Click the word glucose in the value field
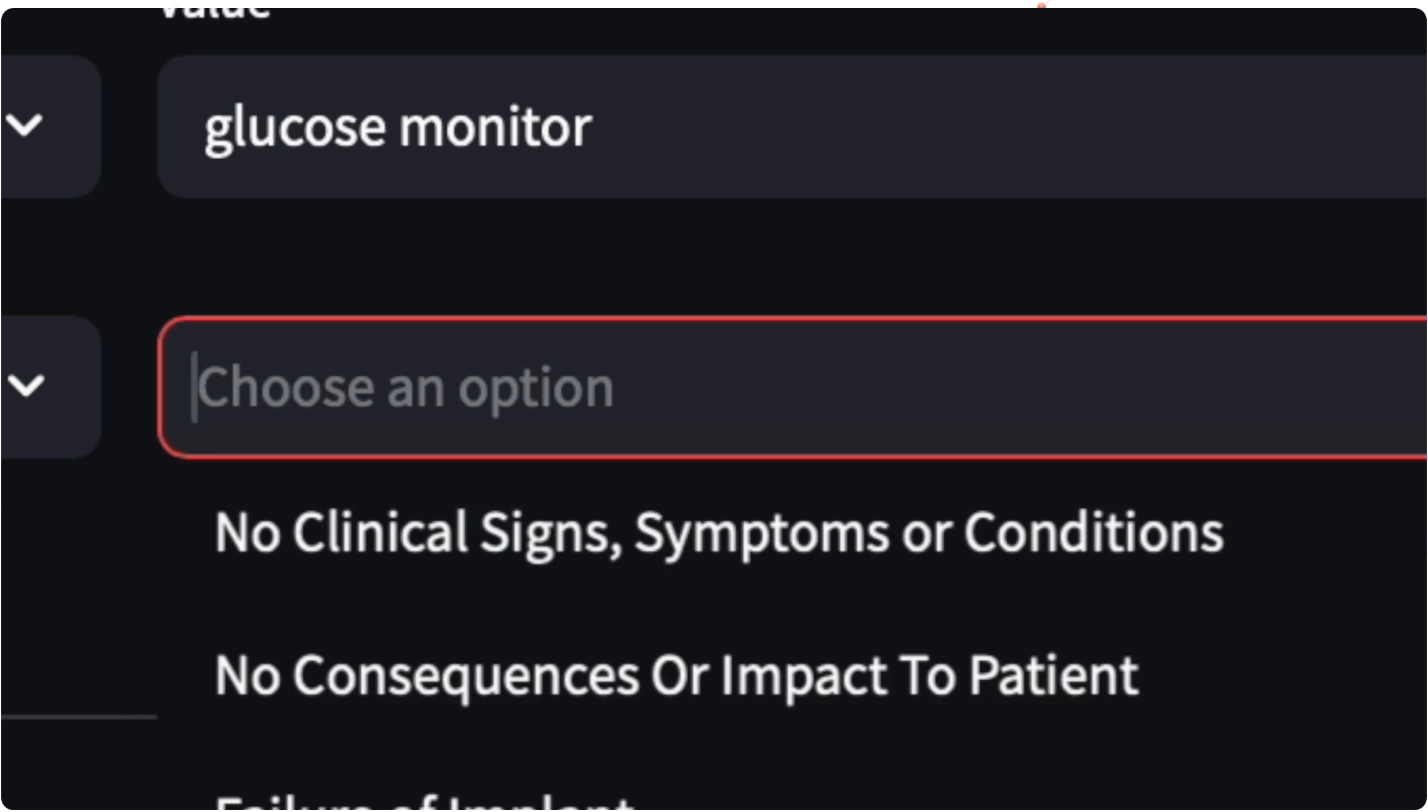Screen dimensions: 1428x812 tap(296, 130)
